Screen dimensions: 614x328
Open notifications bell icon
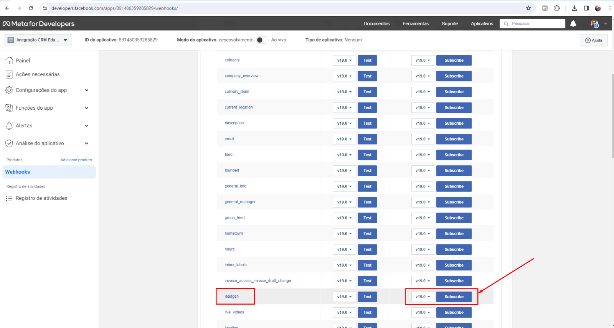(573, 24)
